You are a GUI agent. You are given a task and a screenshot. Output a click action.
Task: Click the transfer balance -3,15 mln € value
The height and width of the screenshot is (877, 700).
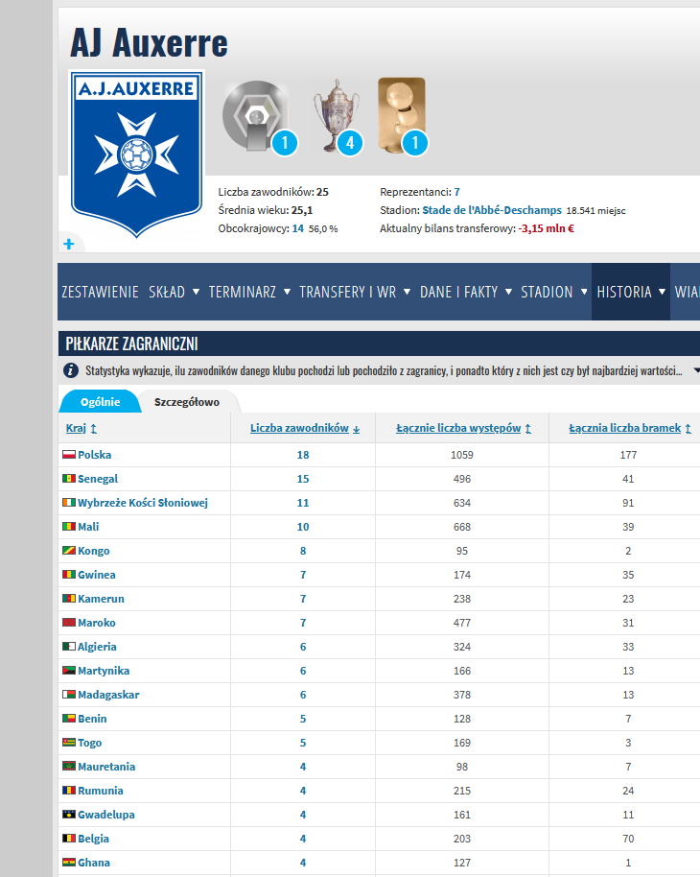pyautogui.click(x=547, y=228)
